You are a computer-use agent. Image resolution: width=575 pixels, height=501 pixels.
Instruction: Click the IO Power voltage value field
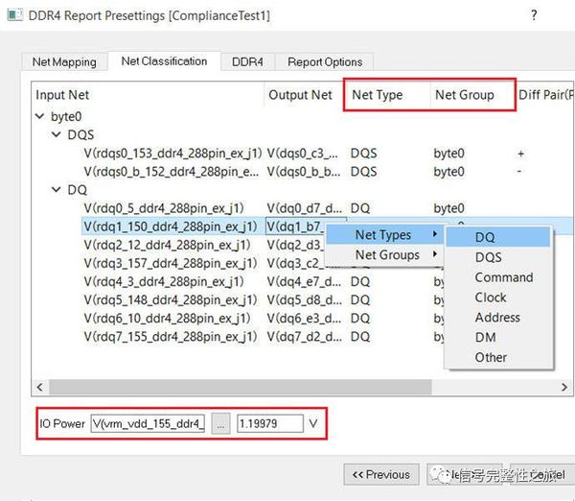click(x=270, y=424)
